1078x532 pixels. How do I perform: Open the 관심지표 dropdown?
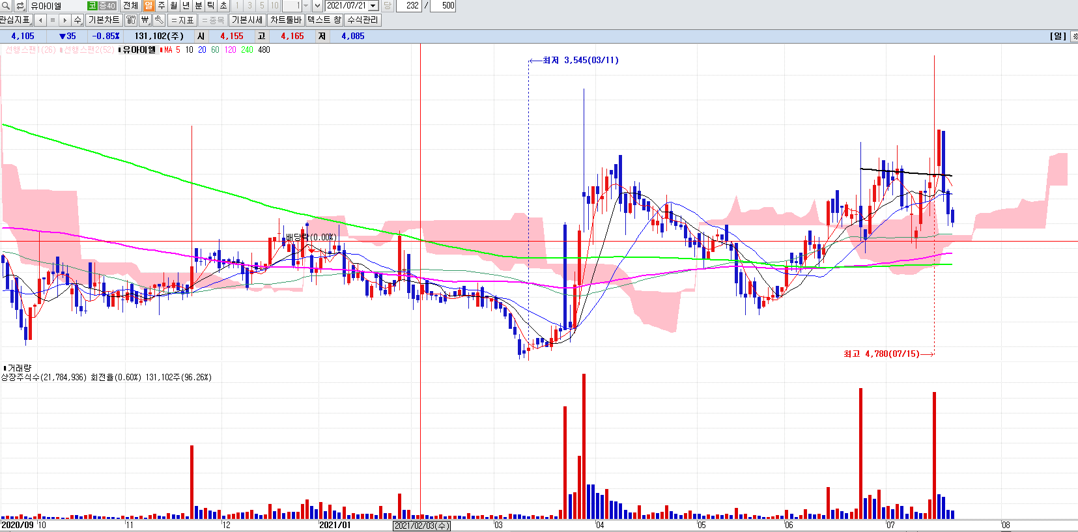pos(16,20)
